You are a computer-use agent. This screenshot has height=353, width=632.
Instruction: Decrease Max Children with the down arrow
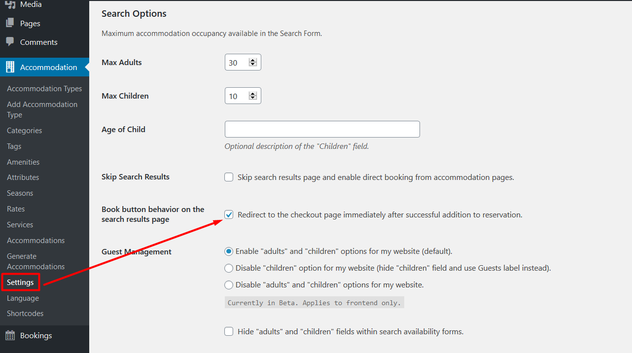pos(253,98)
